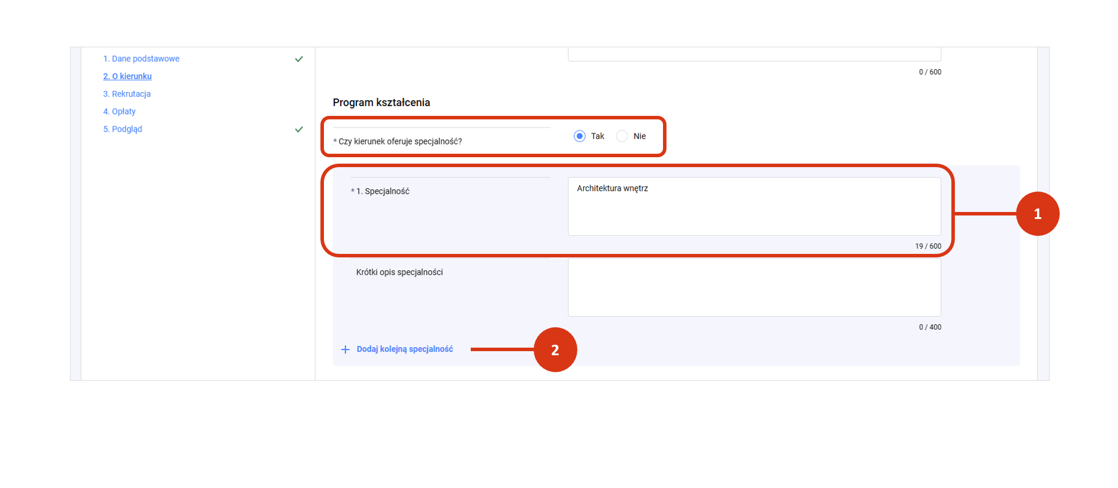Switch to the 4. Opłaty step
Image resolution: width=1118 pixels, height=488 pixels.
pyautogui.click(x=119, y=111)
